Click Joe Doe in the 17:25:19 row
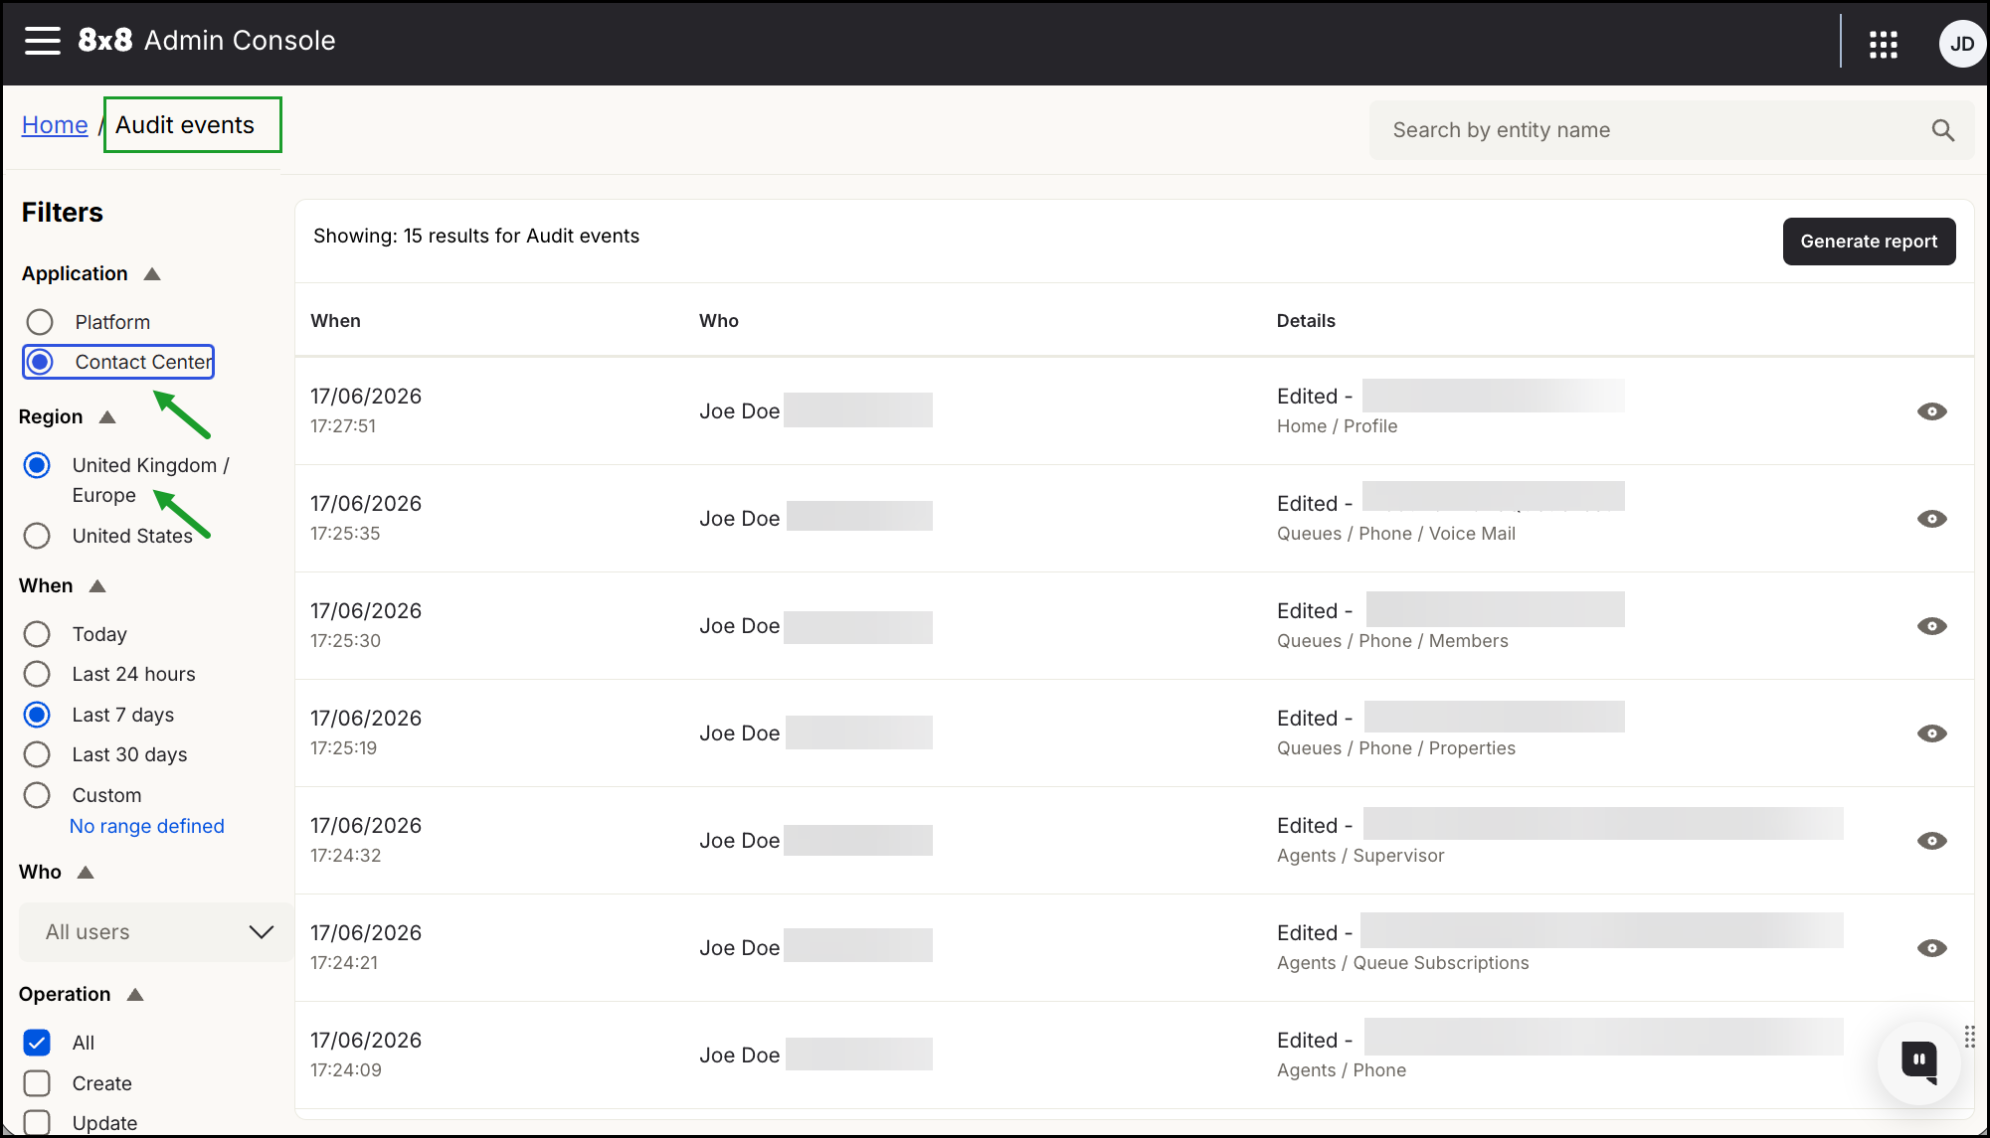 pyautogui.click(x=739, y=733)
